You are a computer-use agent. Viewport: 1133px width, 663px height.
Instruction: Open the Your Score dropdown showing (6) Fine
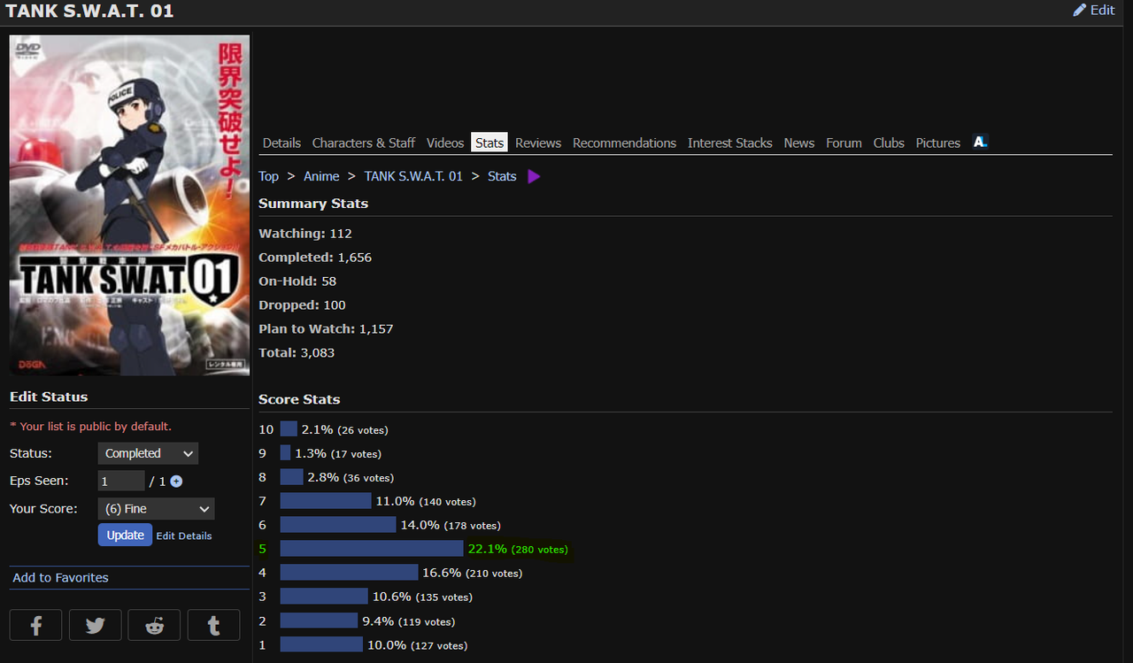pos(156,509)
